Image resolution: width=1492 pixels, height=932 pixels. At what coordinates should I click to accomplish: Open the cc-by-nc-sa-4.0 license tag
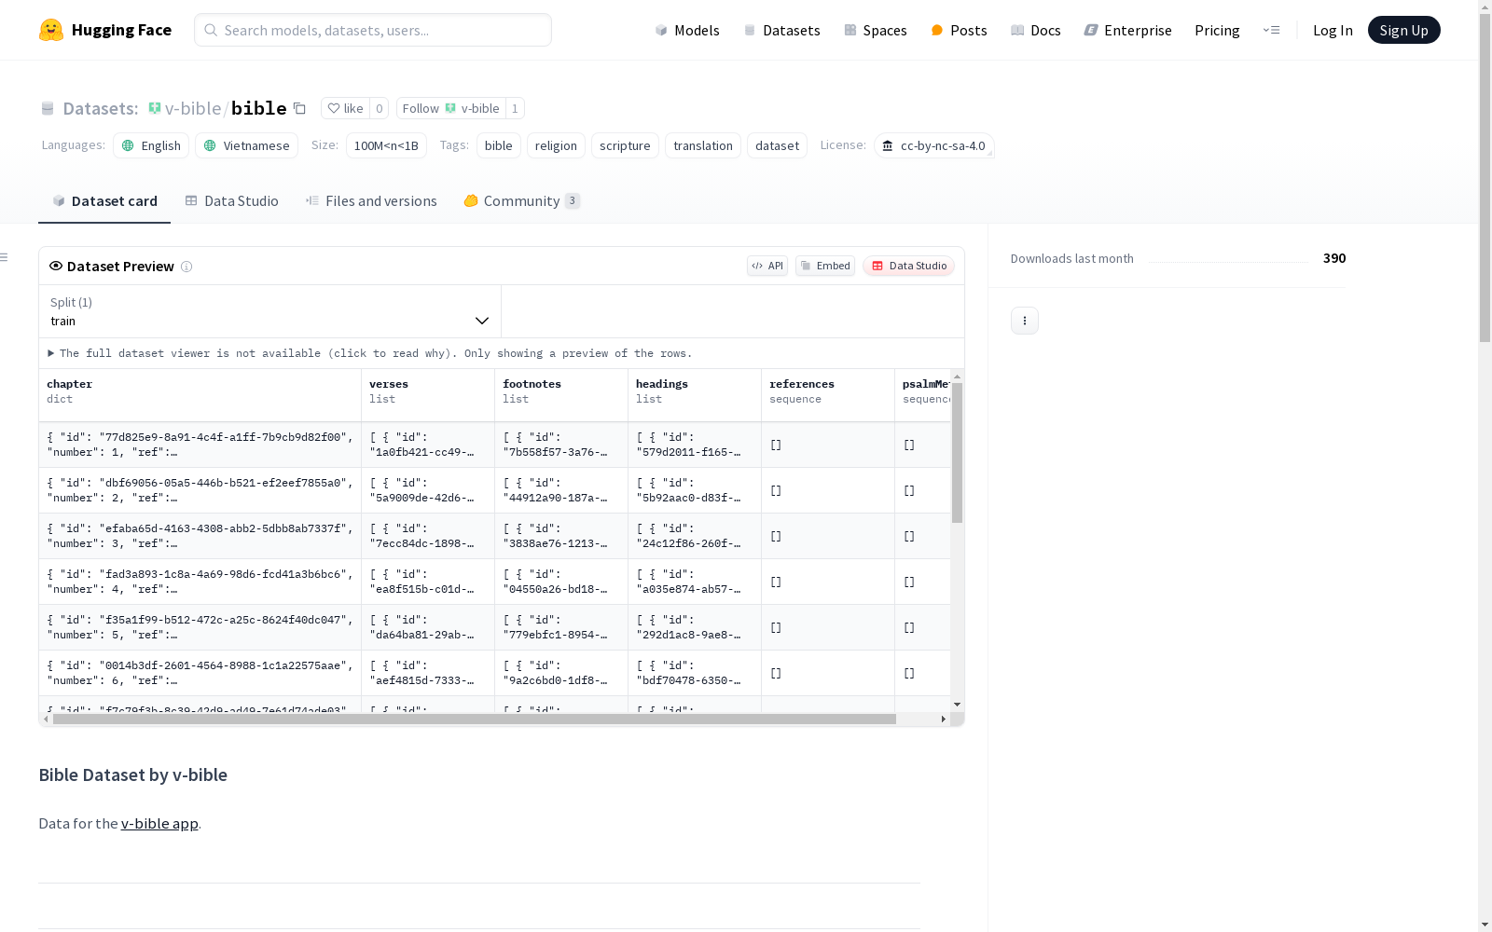pyautogui.click(x=934, y=145)
